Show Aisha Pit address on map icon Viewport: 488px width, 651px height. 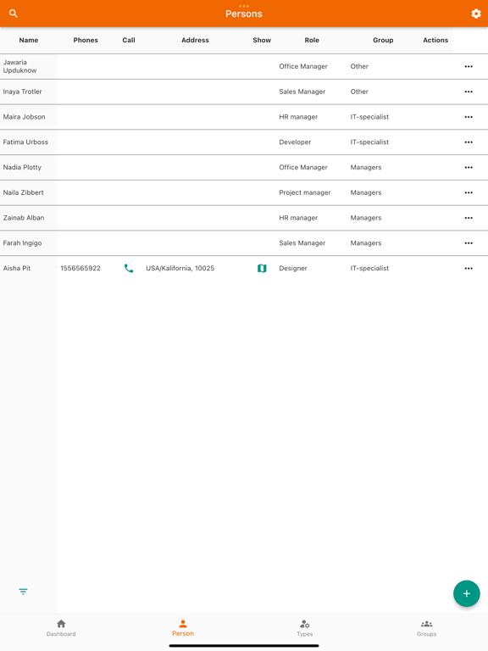pos(262,268)
